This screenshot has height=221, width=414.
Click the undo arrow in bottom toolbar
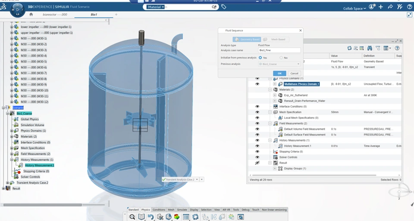151,217
